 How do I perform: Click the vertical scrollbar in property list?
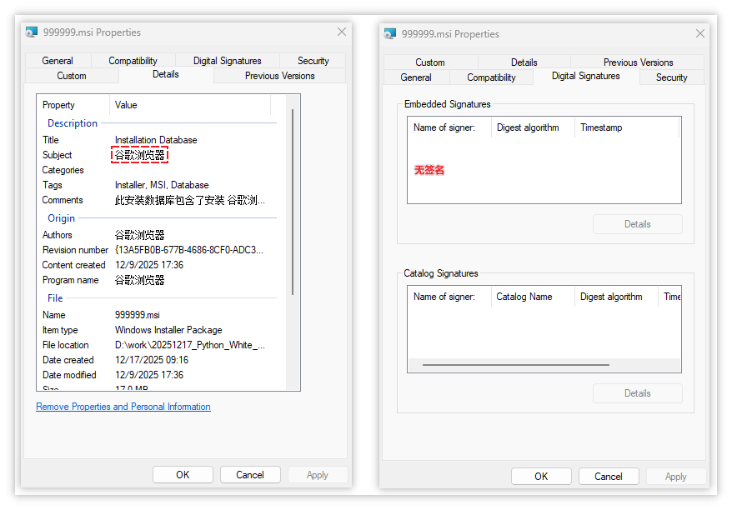293,202
